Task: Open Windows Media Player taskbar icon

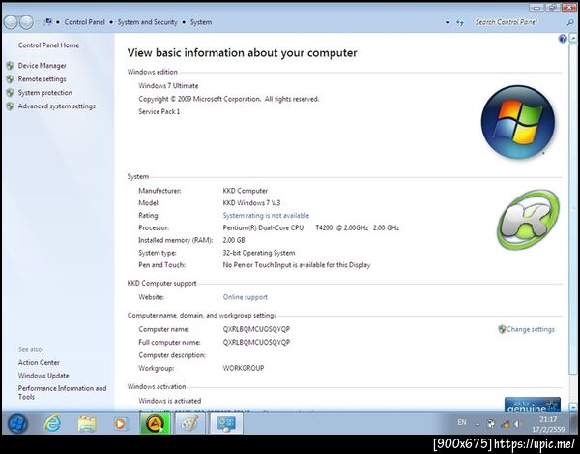Action: tap(120, 424)
